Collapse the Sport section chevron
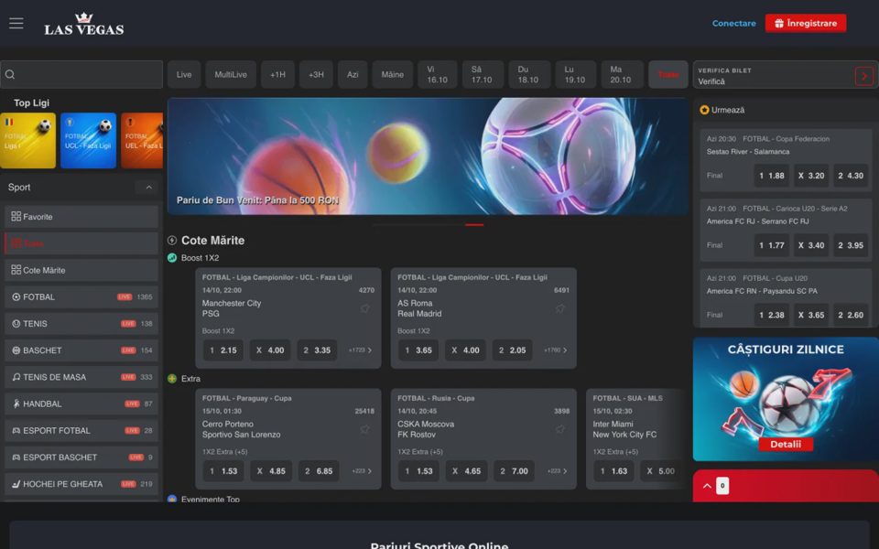This screenshot has width=879, height=549. (x=148, y=187)
